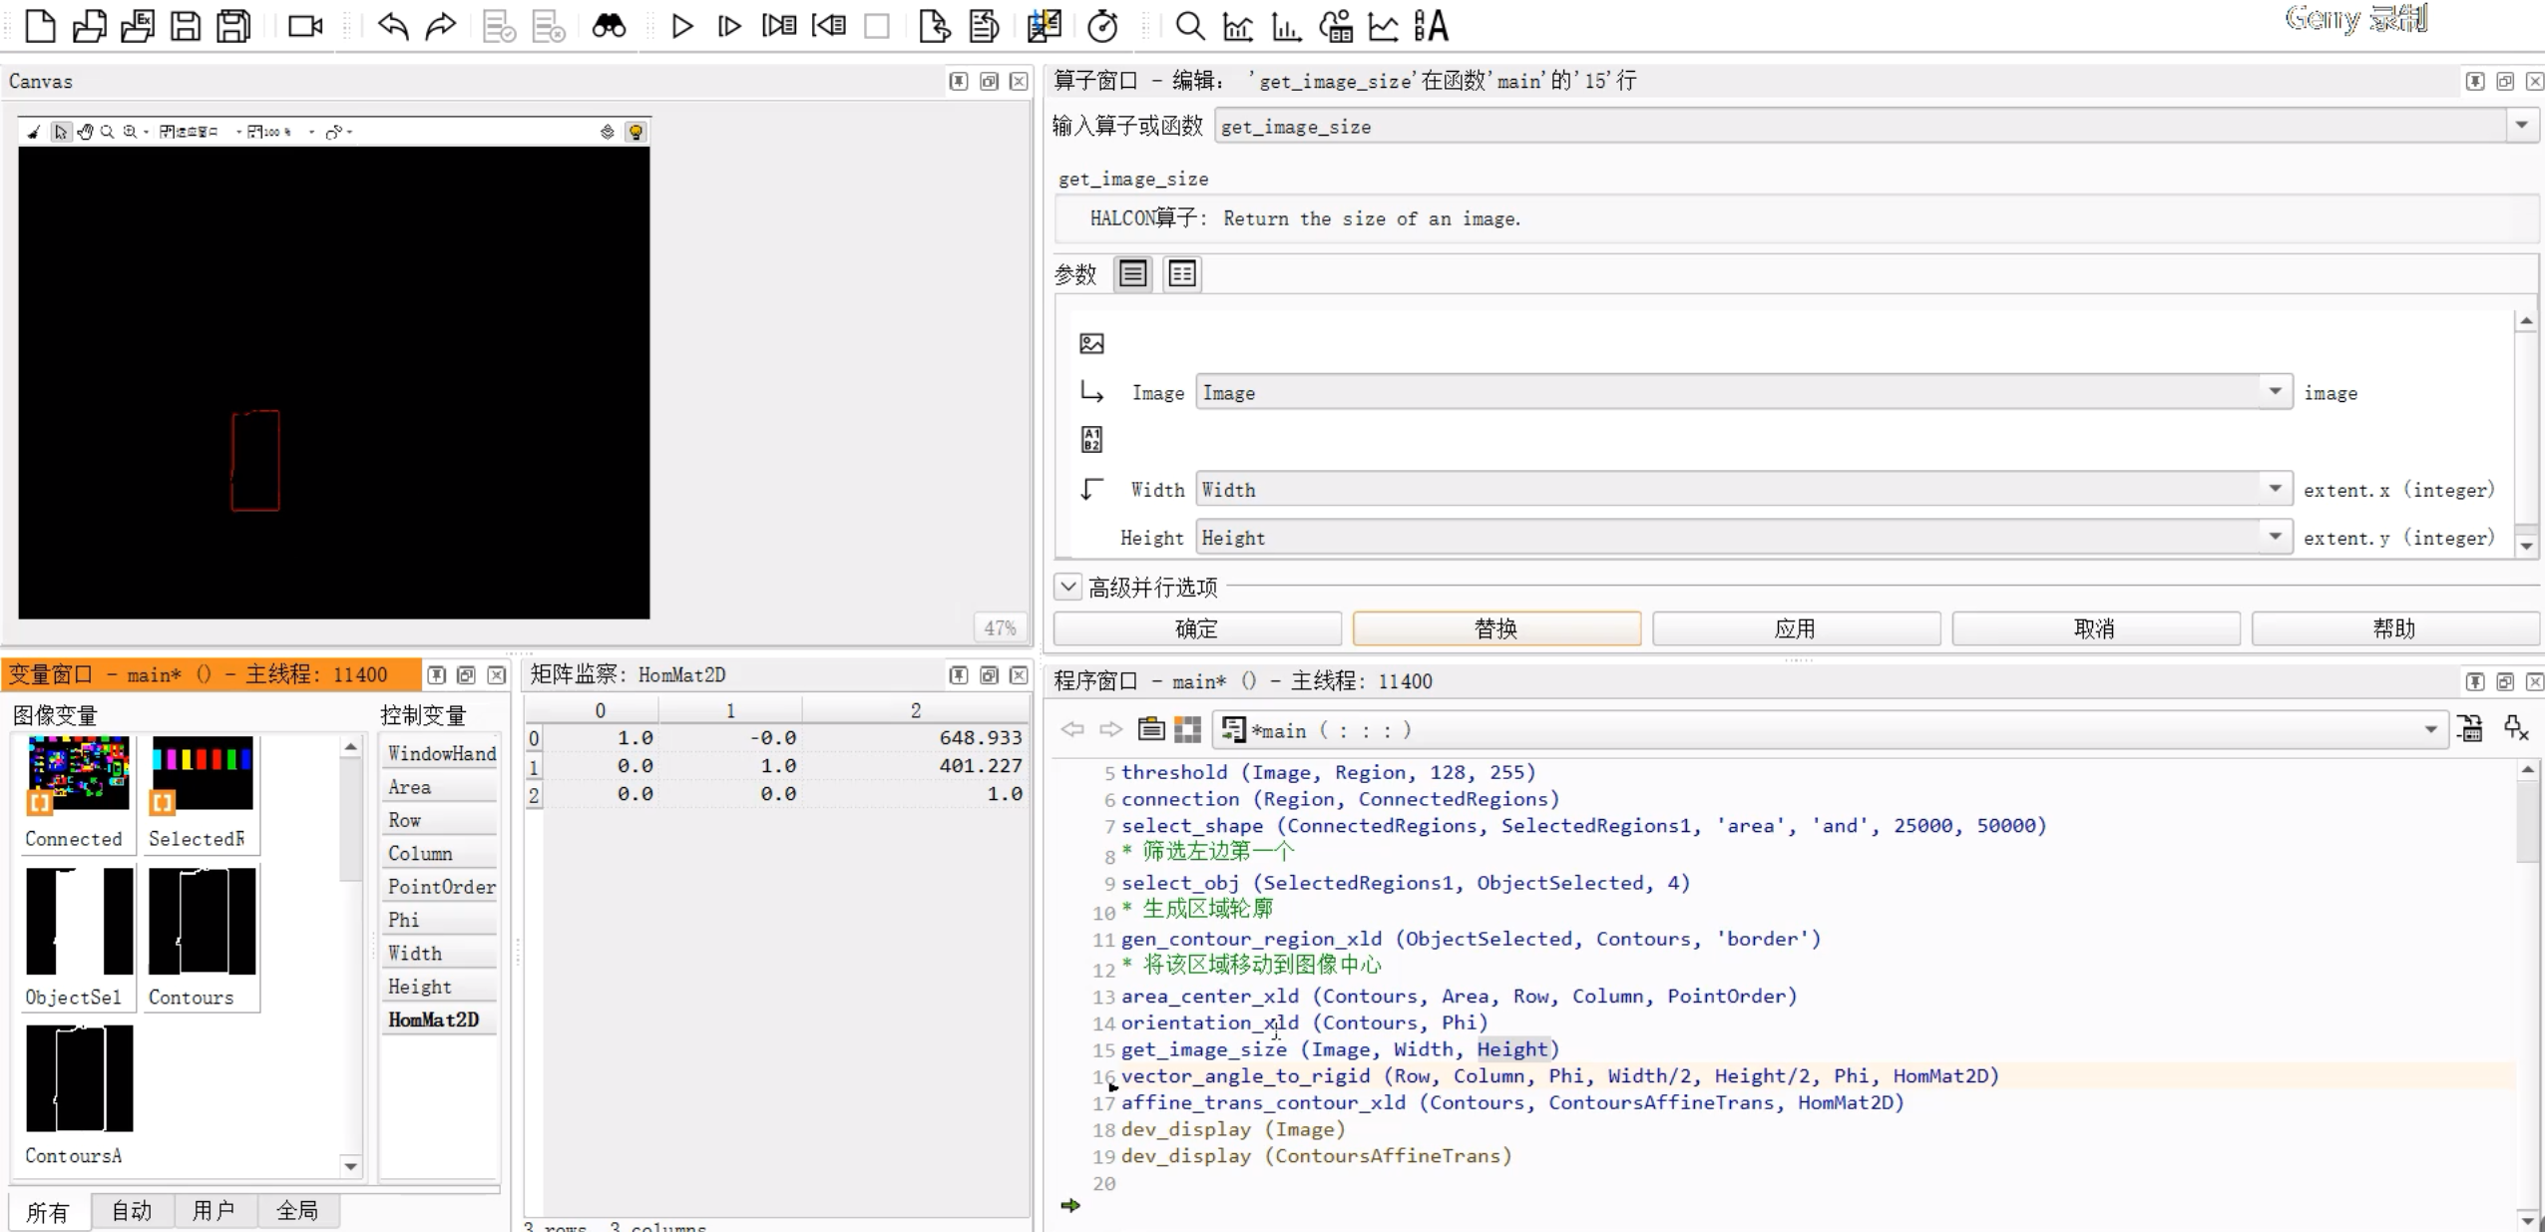
Task: Open the Width parameter dropdown
Action: point(2275,489)
